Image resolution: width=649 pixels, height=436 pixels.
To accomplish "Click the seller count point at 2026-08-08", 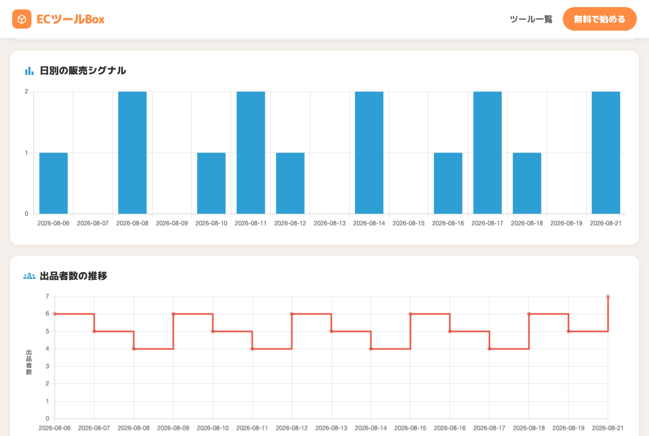I will click(134, 349).
